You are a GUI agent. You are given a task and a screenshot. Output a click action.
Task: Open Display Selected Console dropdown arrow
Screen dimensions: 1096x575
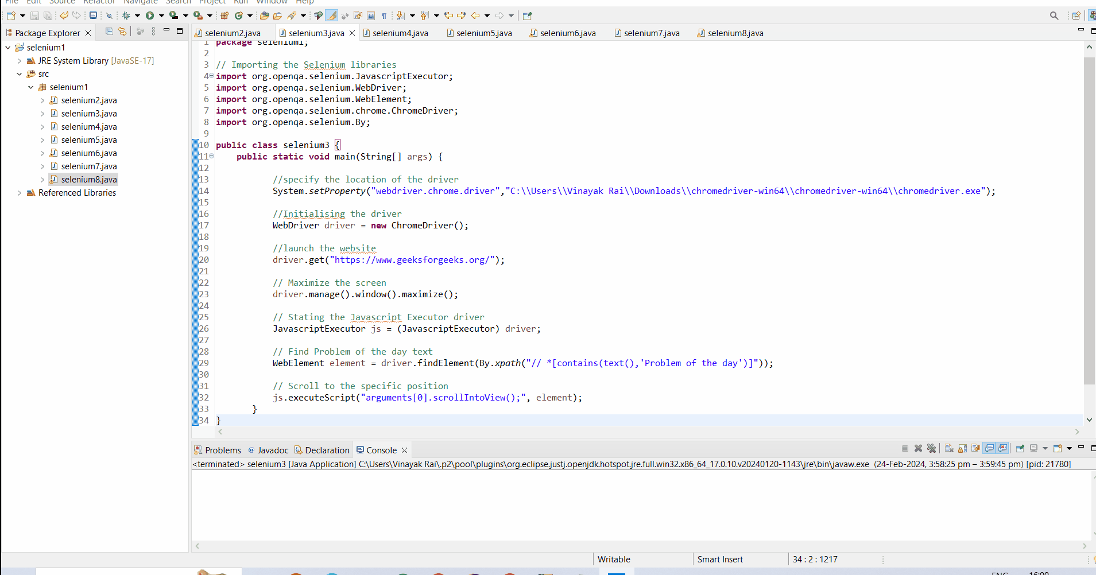[1045, 449]
